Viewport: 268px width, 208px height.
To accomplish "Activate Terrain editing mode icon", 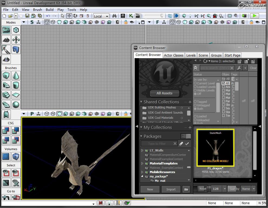I will click(x=6, y=40).
